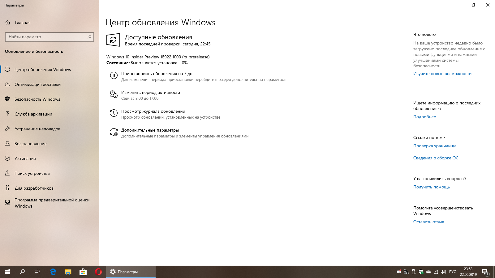Image resolution: width=495 pixels, height=278 pixels.
Task: Open Оптимизация доставки section
Action: [x=49, y=84]
